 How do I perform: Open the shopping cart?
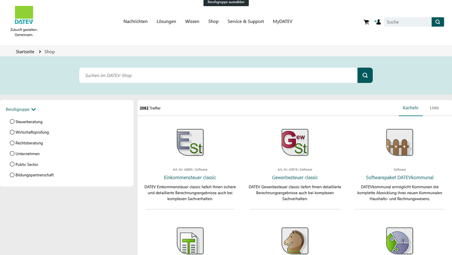(366, 22)
